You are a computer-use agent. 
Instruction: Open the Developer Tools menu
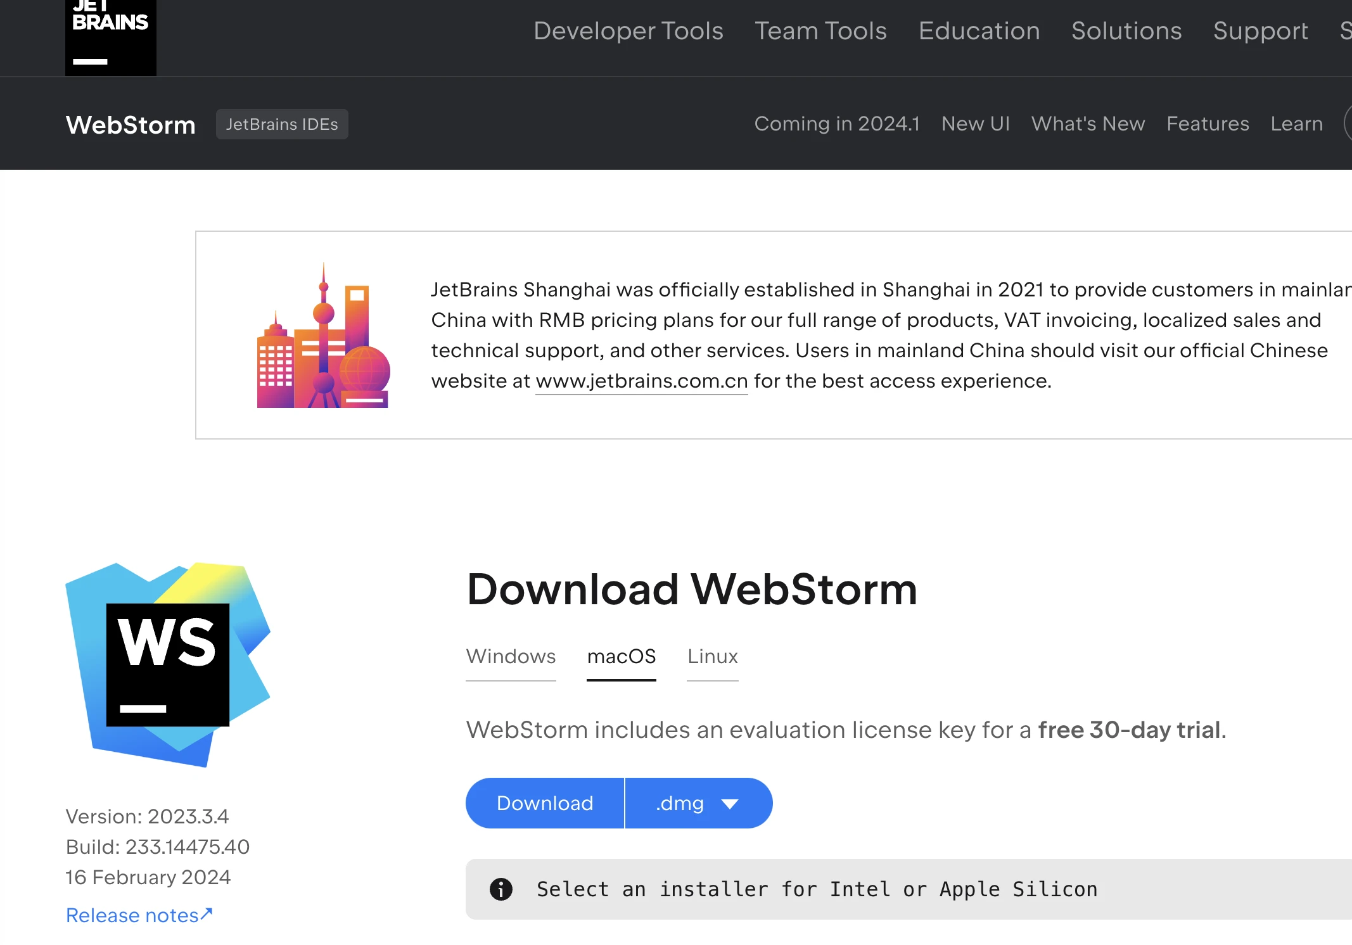tap(628, 30)
